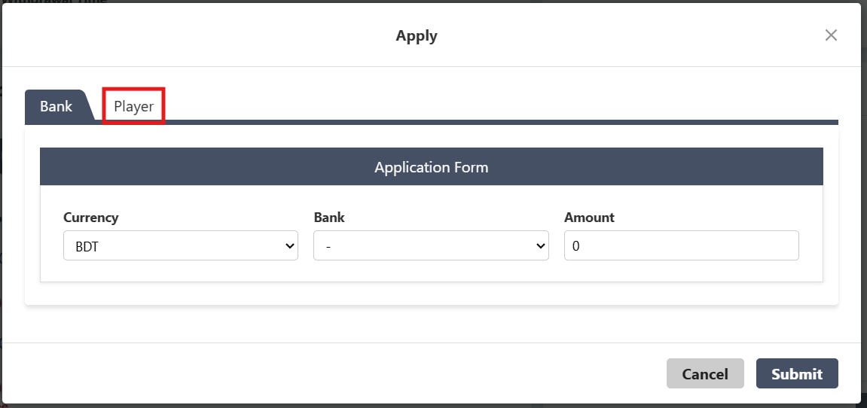Click the Application Form header bar
The width and height of the screenshot is (867, 408).
pyautogui.click(x=431, y=167)
